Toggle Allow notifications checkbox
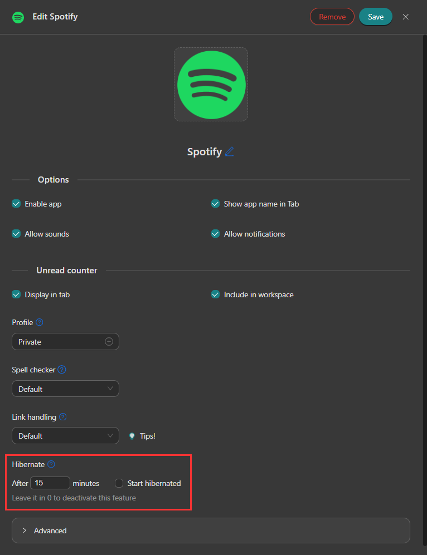This screenshot has height=555, width=427. (x=215, y=234)
